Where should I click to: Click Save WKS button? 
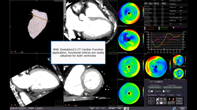point(179,99)
